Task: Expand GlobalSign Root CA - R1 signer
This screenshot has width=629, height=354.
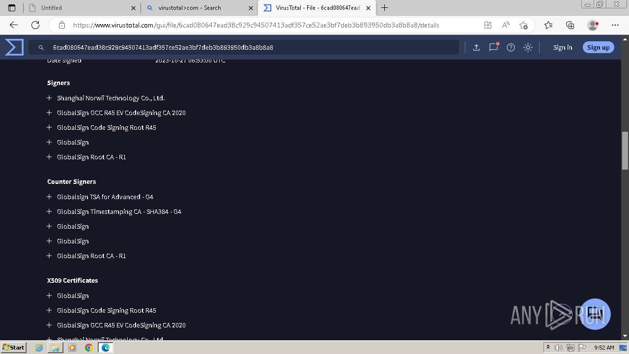Action: [x=49, y=157]
